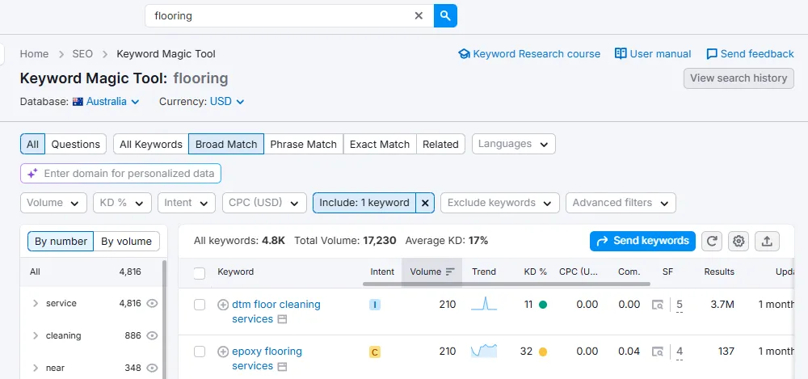Click the export upload icon
Image resolution: width=808 pixels, height=379 pixels.
point(767,241)
